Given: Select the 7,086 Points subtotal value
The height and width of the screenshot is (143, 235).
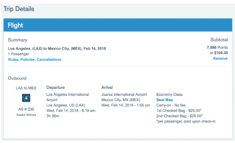Looking at the screenshot, I should coord(217,47).
